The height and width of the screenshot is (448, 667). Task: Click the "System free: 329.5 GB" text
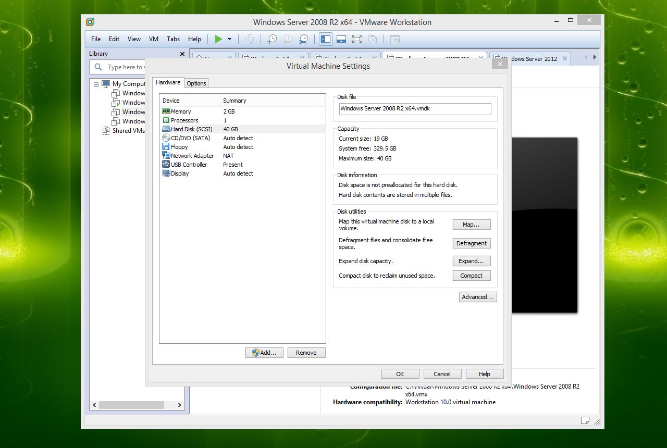[367, 148]
